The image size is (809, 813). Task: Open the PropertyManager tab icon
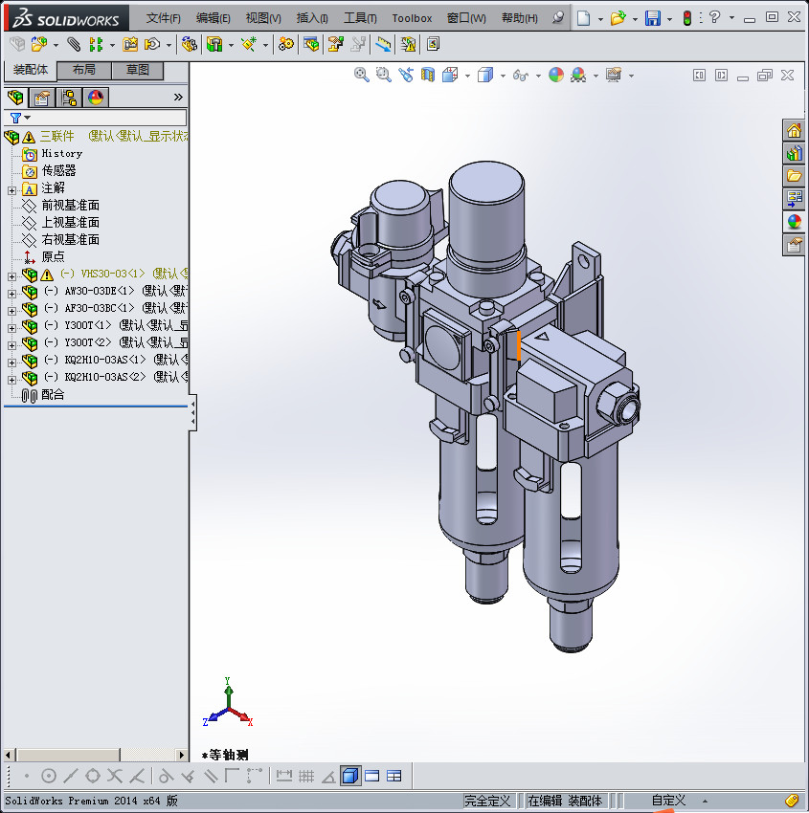click(x=42, y=97)
